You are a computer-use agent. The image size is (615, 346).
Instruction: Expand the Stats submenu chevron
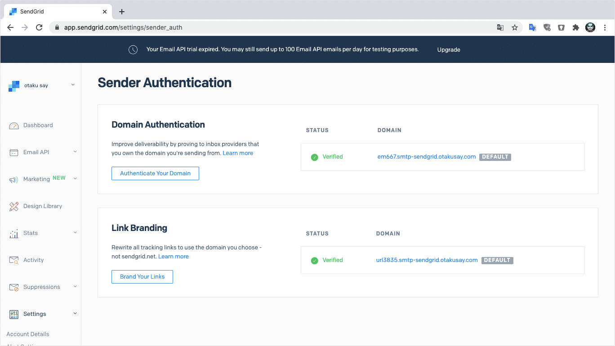[x=75, y=233]
